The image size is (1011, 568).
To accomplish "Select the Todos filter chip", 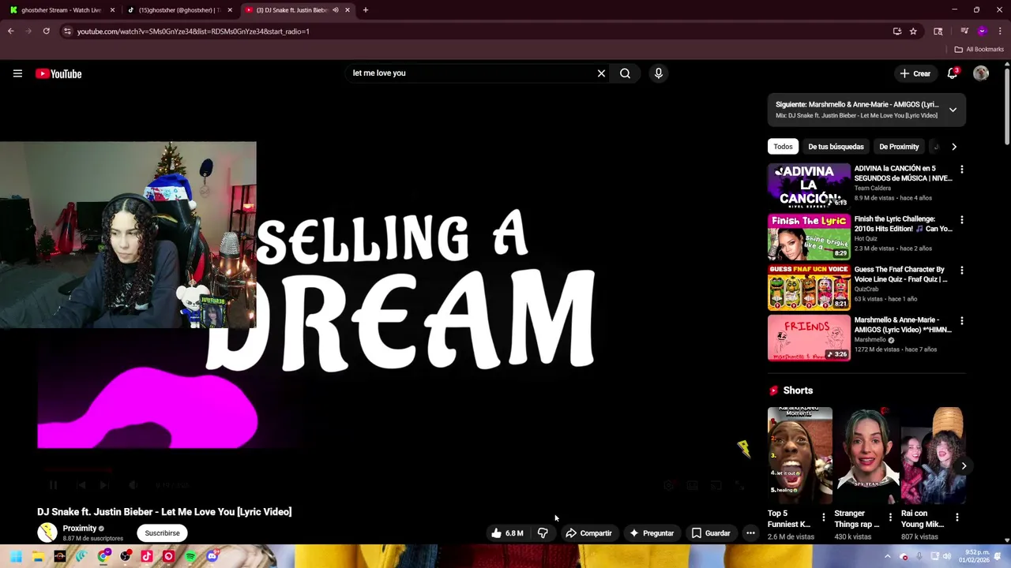I will (x=783, y=147).
